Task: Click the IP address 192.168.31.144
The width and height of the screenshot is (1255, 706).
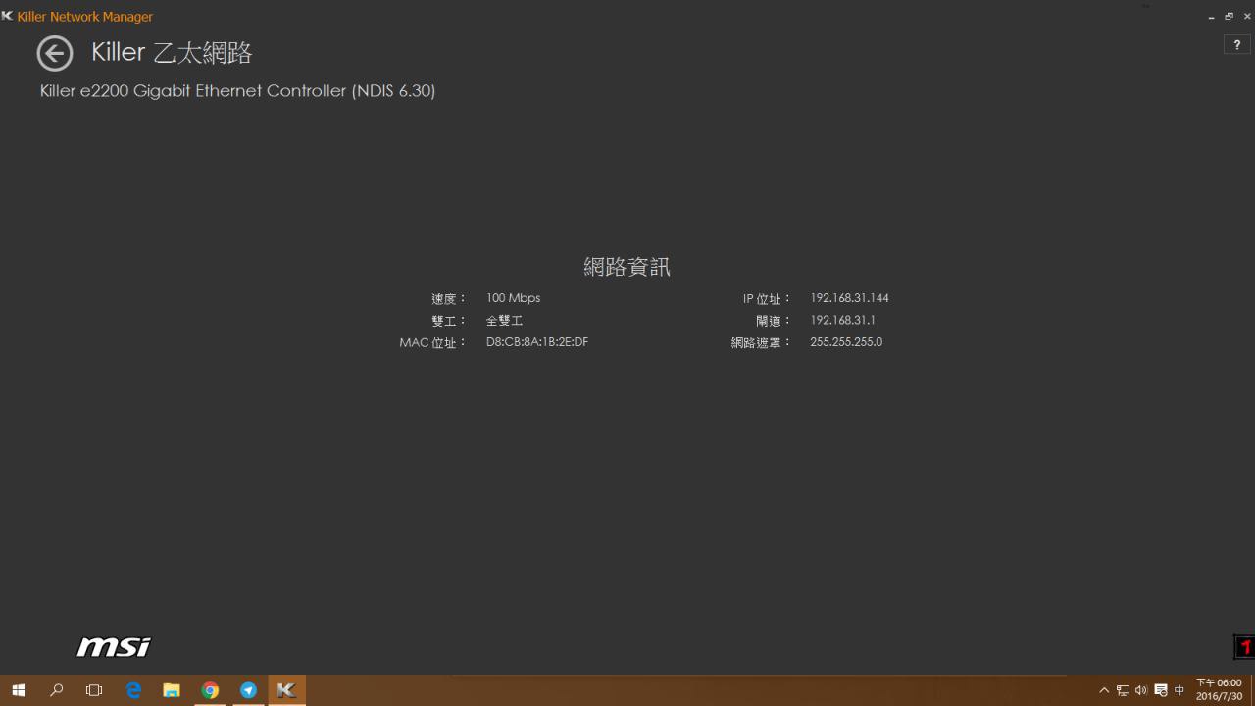Action: [849, 298]
